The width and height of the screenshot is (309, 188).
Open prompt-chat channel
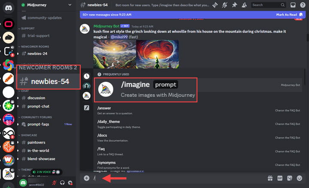coord(39,106)
